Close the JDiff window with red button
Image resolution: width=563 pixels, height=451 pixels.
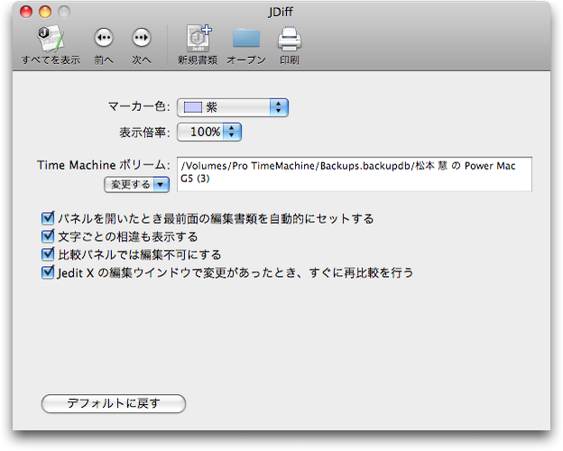[x=26, y=12]
